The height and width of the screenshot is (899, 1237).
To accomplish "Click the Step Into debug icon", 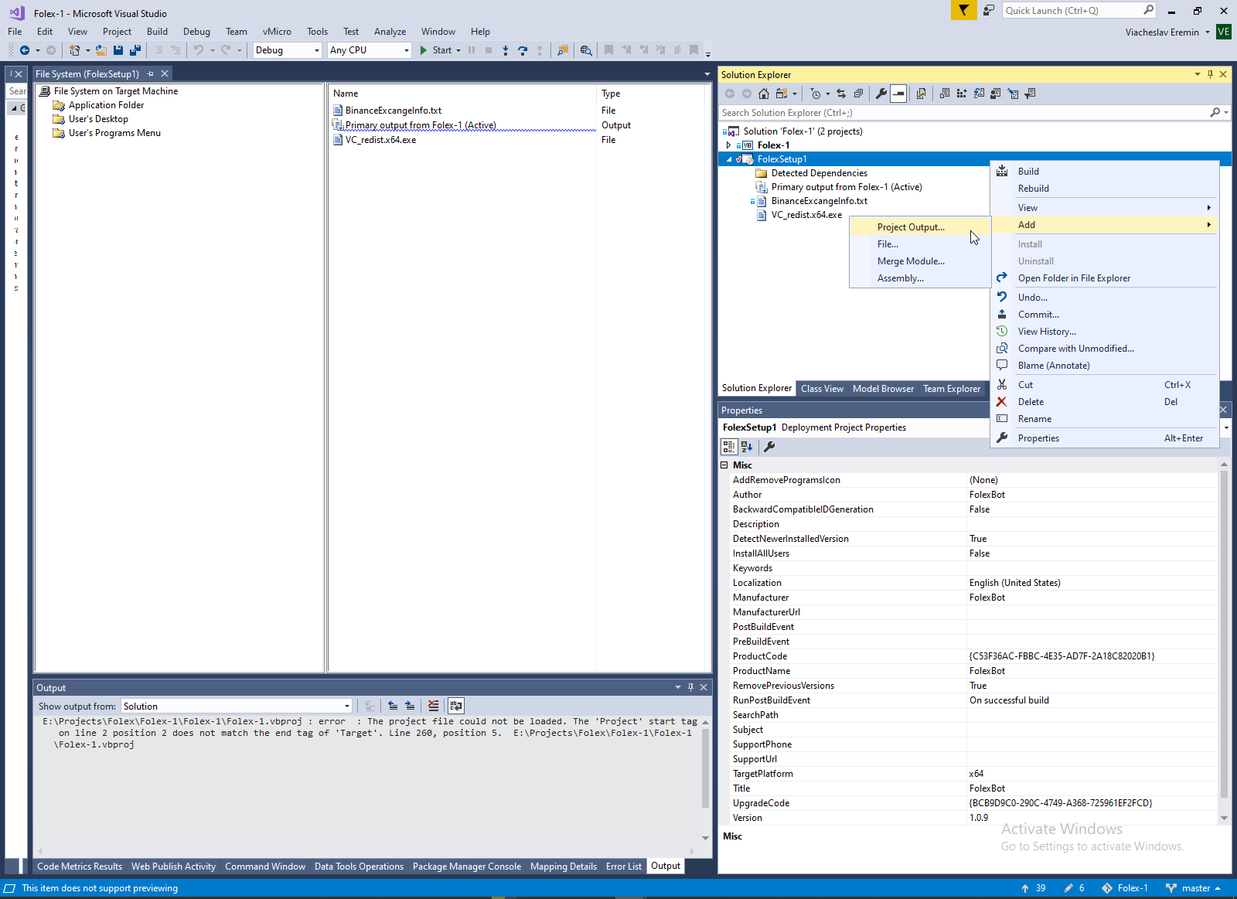I will [506, 50].
